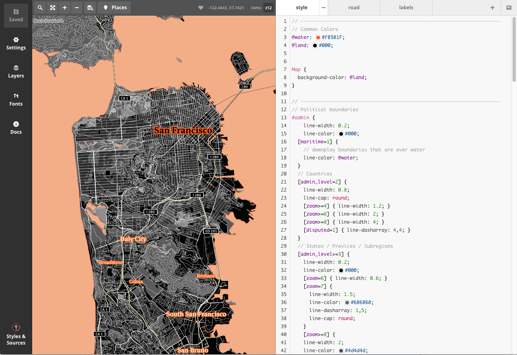Toggle fullscreen map view
Screen dimensions: 517x355
click(52, 8)
